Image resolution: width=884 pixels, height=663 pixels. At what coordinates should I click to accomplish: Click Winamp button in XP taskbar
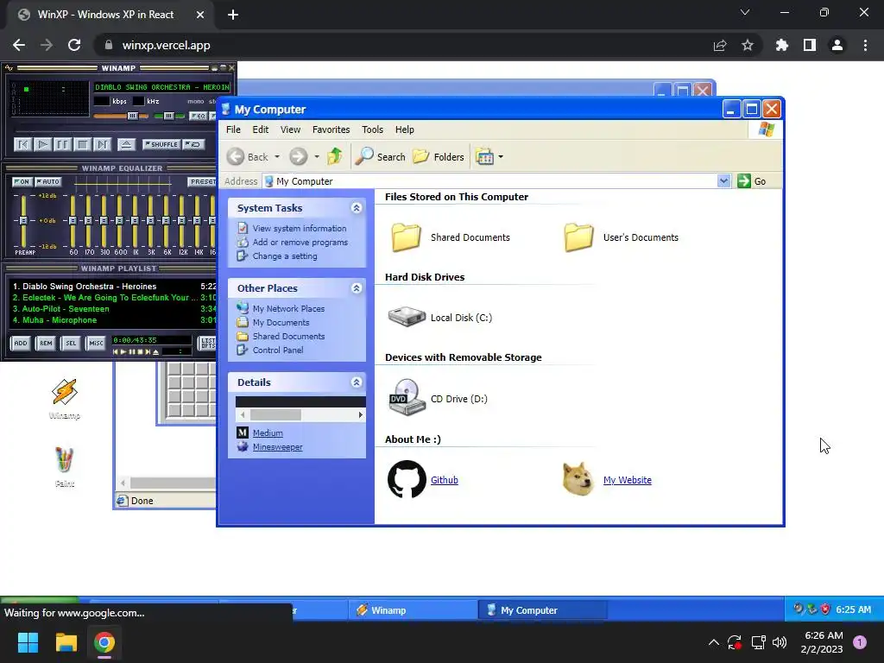coord(413,610)
